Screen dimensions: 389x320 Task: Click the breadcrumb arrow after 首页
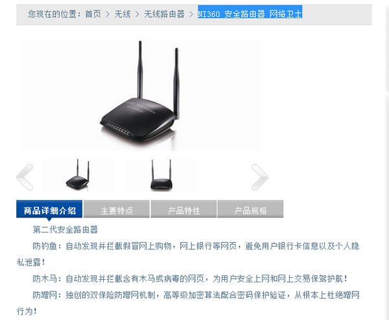[x=108, y=14]
